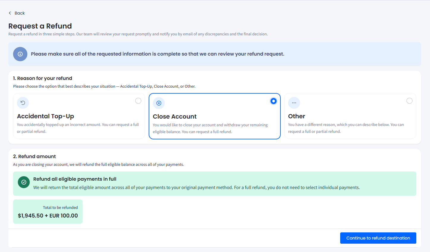Click the info icon in the blue banner

coord(20,54)
